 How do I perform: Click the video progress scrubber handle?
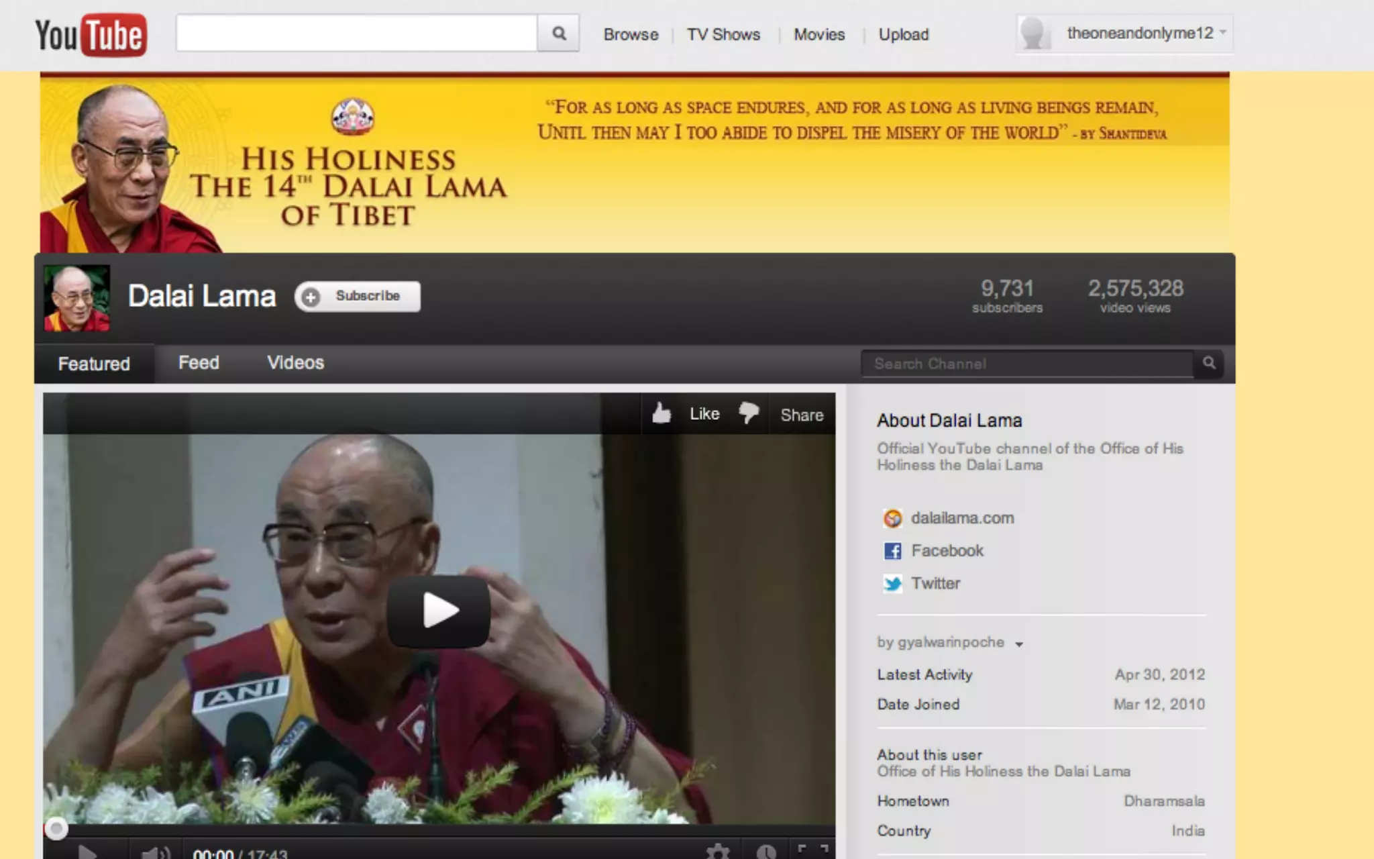coord(56,829)
